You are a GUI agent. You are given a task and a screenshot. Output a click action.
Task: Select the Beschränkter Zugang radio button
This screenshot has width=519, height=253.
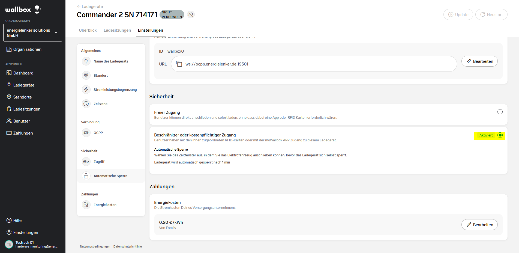500,135
